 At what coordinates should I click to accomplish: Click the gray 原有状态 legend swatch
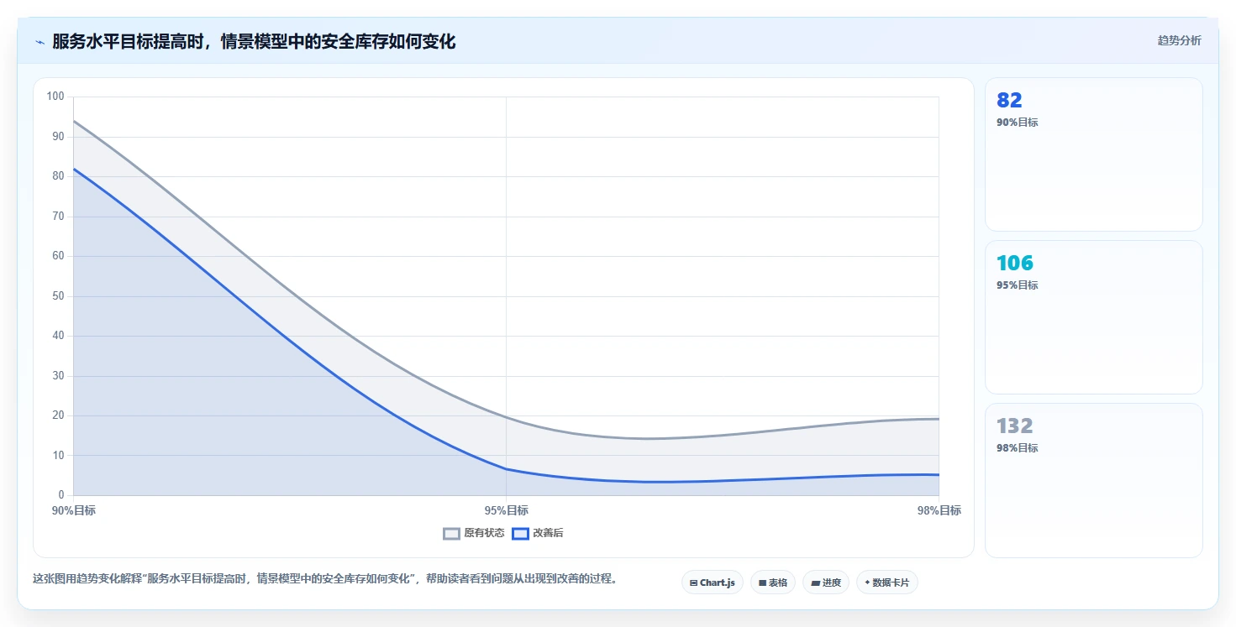451,534
